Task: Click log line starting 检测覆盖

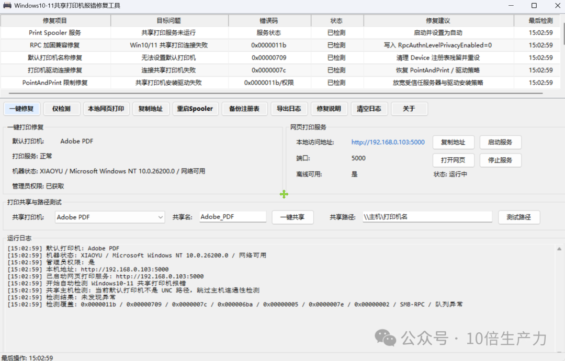Action: [235, 305]
